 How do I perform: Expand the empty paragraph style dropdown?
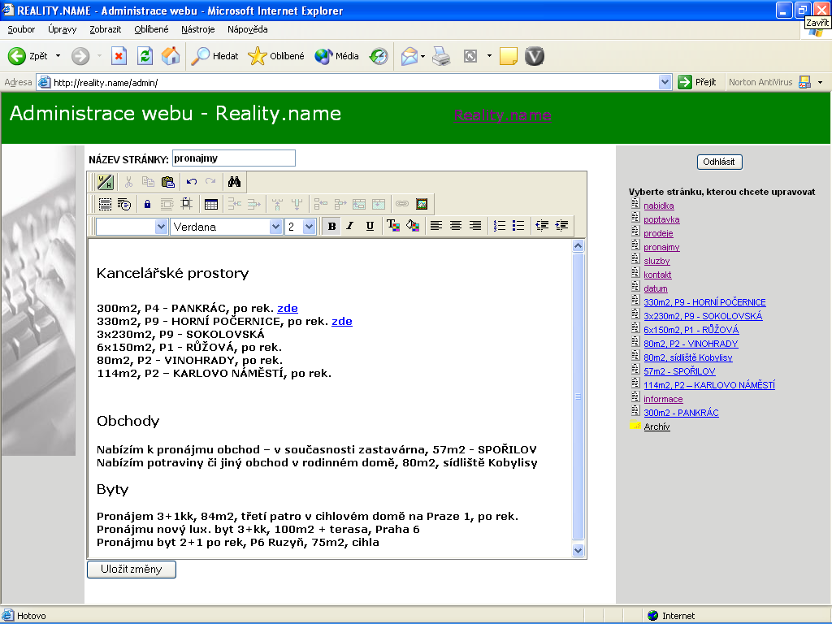pyautogui.click(x=160, y=227)
